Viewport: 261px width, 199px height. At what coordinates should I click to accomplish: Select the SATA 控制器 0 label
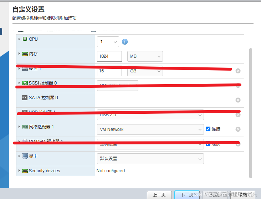[43, 98]
